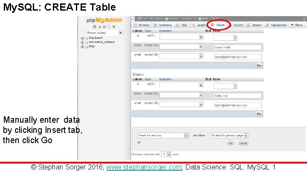
Task: Click the Database breadcrumb icon
Action: click(x=167, y=19)
